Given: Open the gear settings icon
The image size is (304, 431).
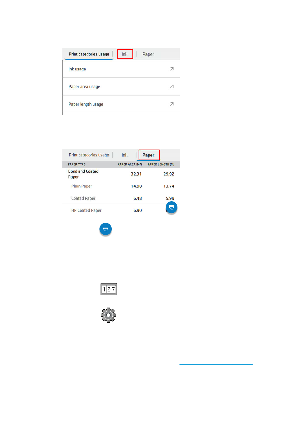Looking at the screenshot, I should click(x=108, y=315).
